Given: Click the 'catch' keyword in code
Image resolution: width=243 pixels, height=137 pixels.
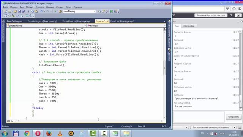Looking at the screenshot, I should [x=36, y=72].
